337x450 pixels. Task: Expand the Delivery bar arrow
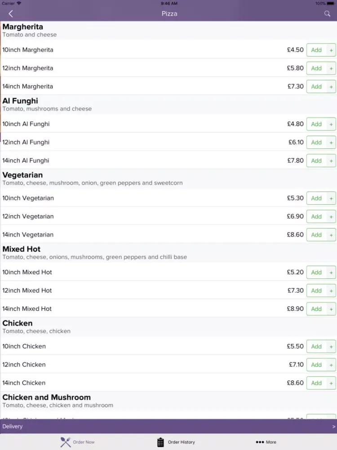point(333,427)
